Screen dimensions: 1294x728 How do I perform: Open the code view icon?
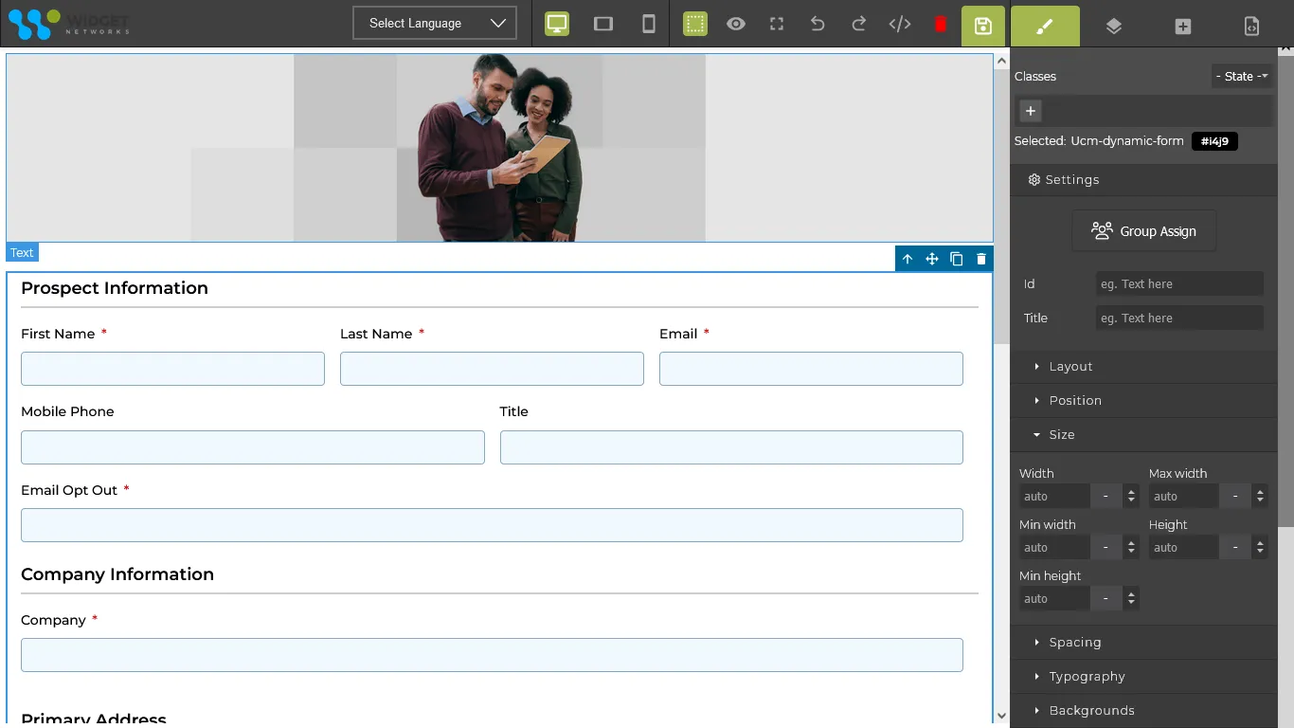click(900, 25)
